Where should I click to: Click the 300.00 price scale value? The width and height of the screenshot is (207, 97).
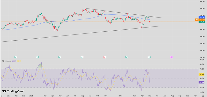(202, 43)
